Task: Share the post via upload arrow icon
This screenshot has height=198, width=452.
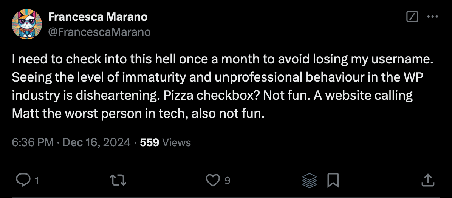Action: pos(427,181)
